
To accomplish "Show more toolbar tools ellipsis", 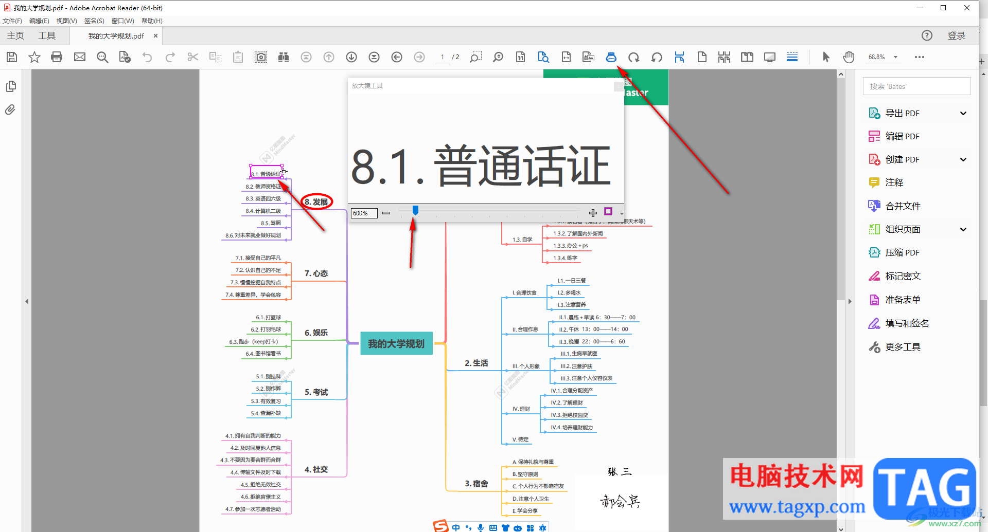I will [920, 57].
